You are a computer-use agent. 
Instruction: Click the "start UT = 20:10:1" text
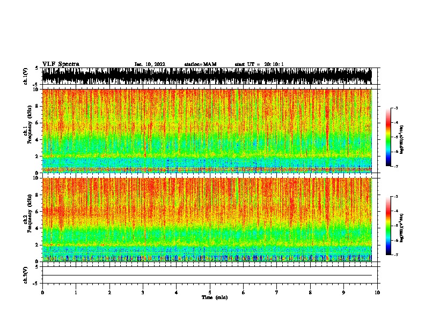click(259, 64)
